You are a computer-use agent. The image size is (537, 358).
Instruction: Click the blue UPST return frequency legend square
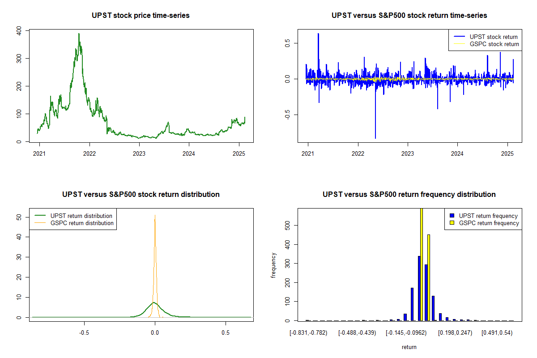coord(452,216)
